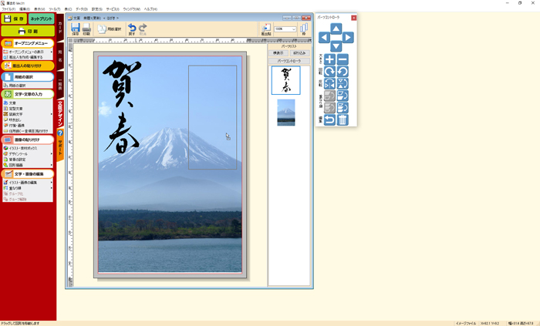Click the 印刷 print button in sidebar
This screenshot has width=540, height=326.
(x=27, y=31)
